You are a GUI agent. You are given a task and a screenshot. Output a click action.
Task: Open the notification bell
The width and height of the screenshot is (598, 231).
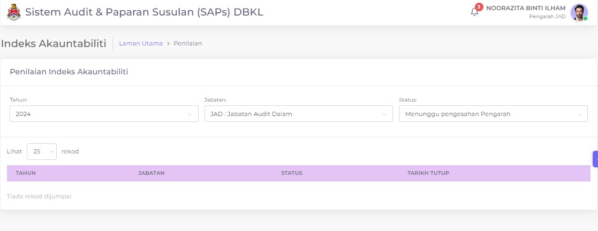click(x=474, y=12)
